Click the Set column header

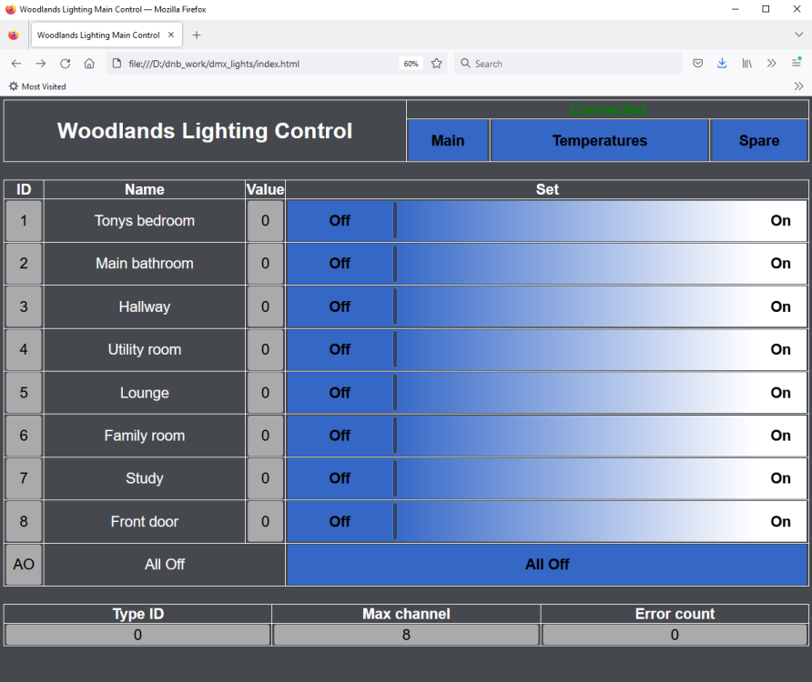point(547,189)
